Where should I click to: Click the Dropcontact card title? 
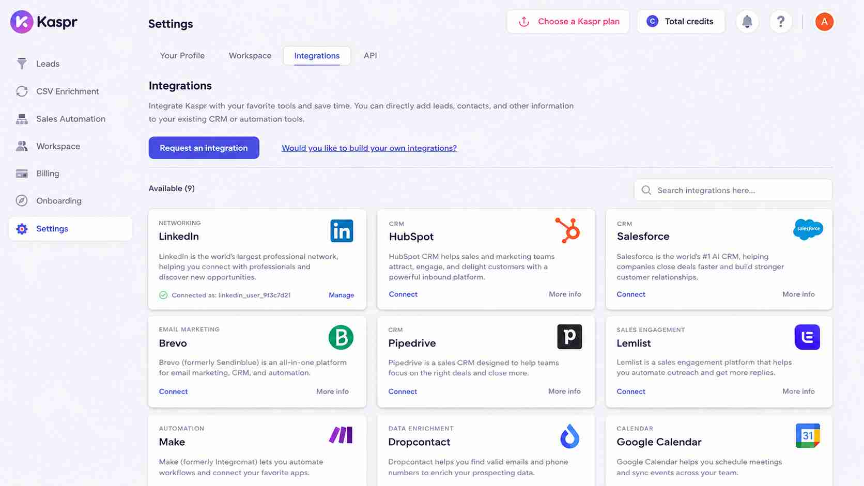419,442
